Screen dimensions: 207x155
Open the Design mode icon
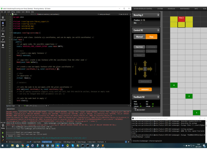point(3,29)
